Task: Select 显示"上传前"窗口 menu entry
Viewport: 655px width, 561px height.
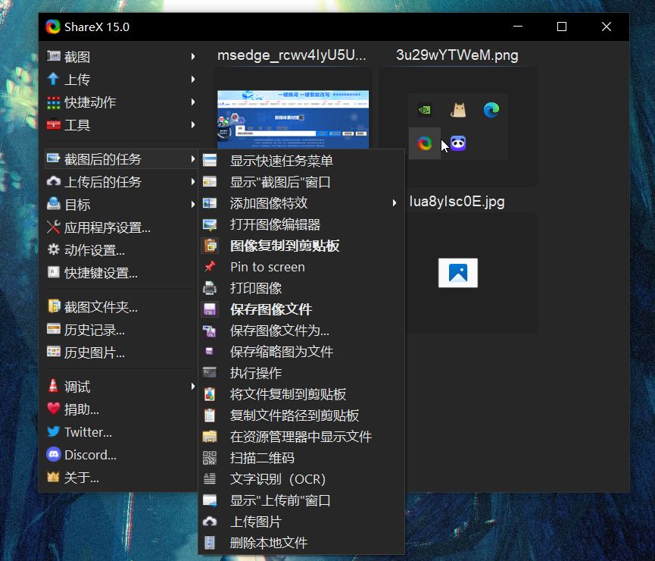Action: (301, 500)
